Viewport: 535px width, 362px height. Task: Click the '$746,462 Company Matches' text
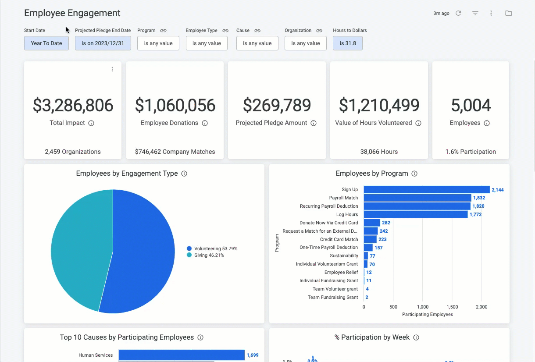pos(175,152)
